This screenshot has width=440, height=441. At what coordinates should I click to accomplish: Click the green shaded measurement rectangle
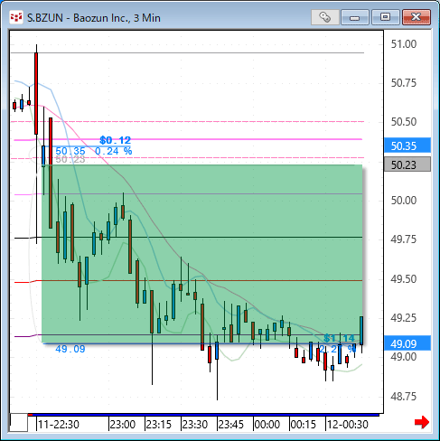point(202,254)
